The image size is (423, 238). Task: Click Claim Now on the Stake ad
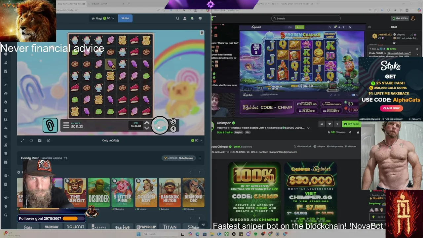(x=391, y=108)
